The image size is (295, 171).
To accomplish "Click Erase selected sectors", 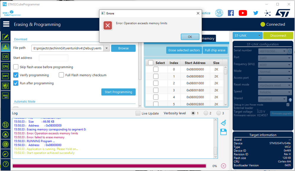I will [x=184, y=50].
